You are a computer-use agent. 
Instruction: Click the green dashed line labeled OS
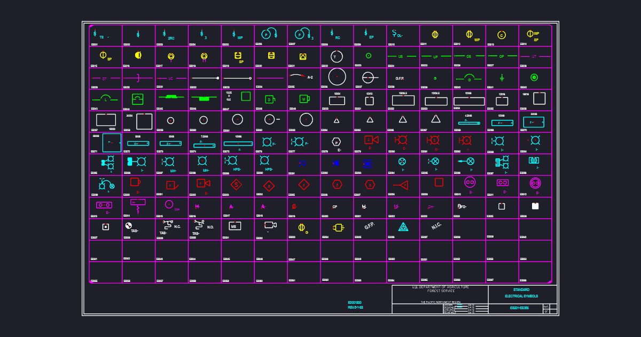tap(468, 56)
